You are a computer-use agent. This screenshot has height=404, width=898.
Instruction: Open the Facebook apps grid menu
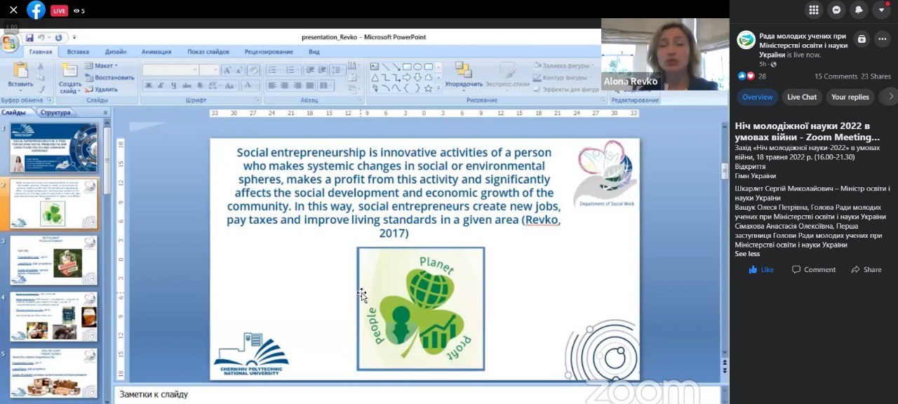(814, 10)
